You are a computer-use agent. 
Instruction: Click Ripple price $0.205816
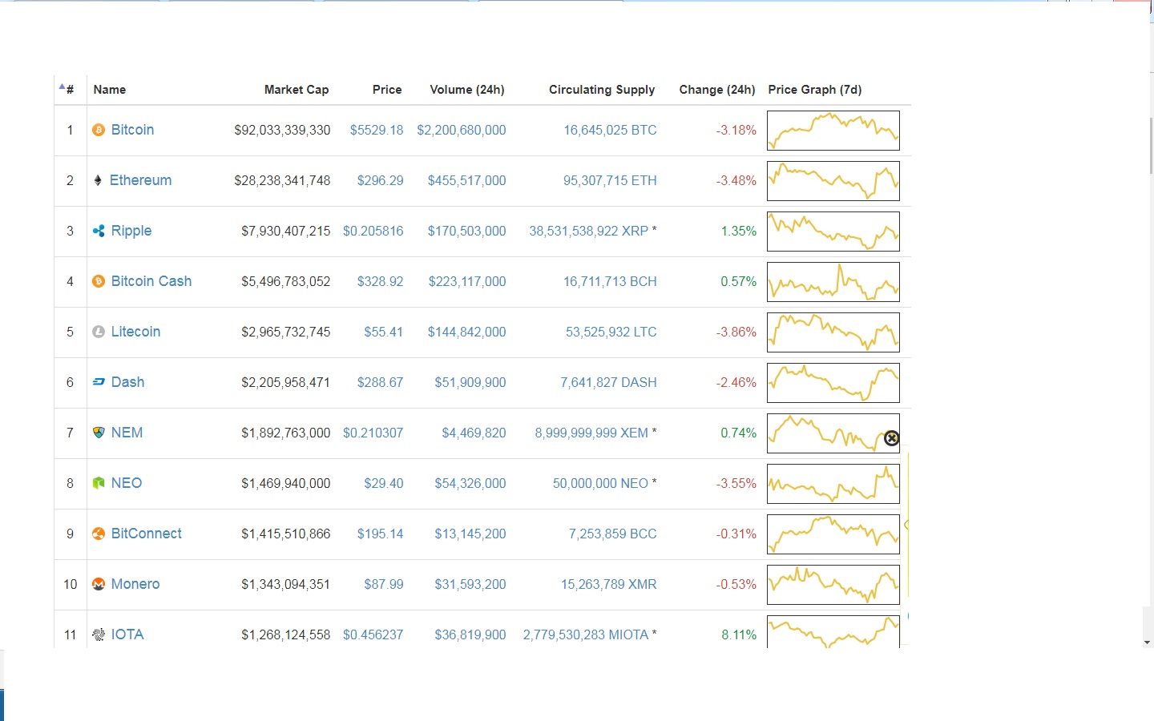373,231
